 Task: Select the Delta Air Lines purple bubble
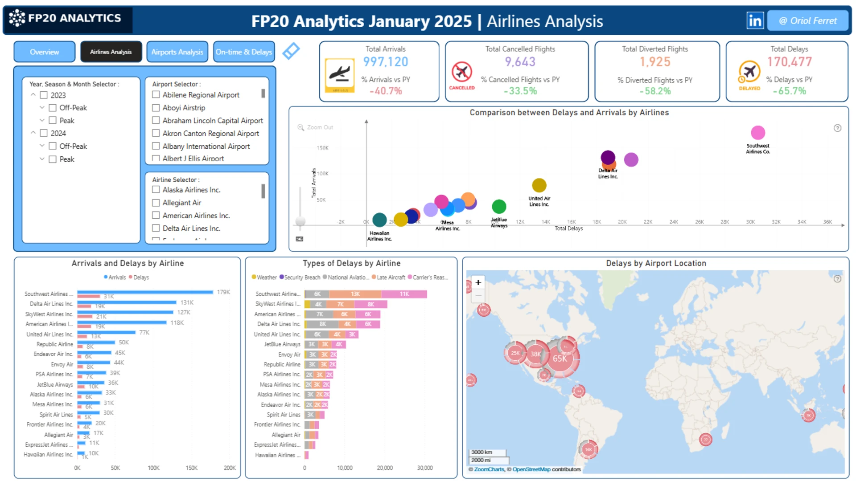(x=608, y=157)
